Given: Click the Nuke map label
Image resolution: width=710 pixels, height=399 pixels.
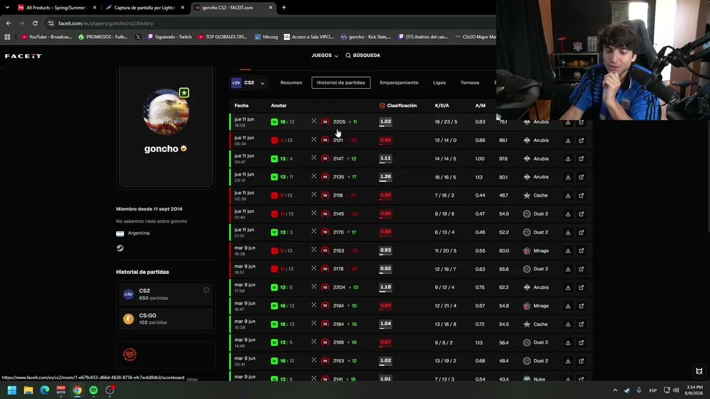Looking at the screenshot, I should [x=539, y=379].
